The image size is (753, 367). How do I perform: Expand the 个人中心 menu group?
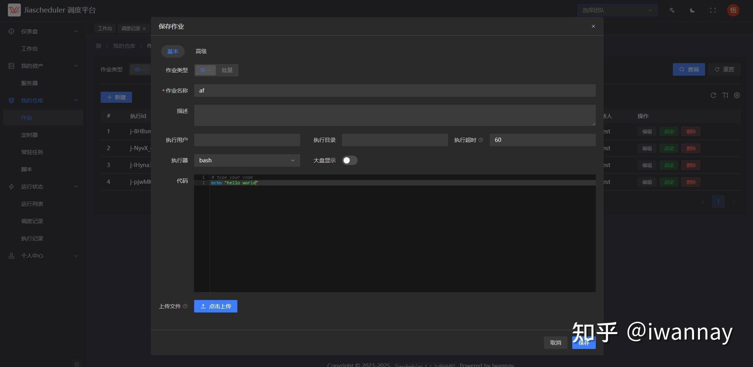[76, 256]
